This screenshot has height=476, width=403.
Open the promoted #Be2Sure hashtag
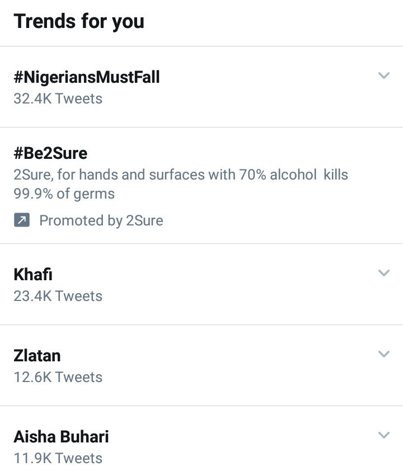coord(50,153)
